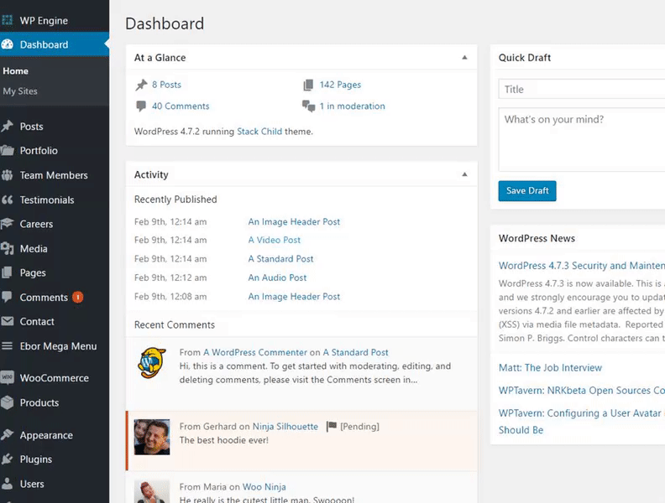Open A Standard Post in Recently Published

tap(280, 259)
